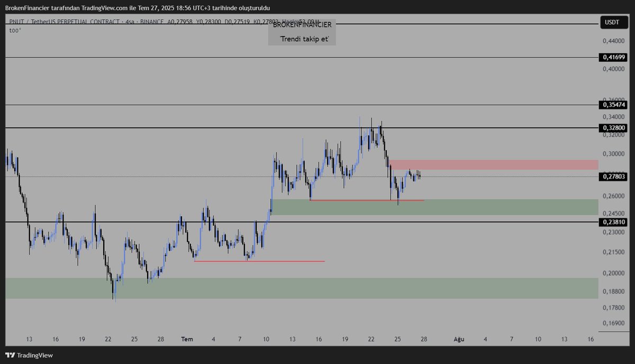Screen dimensions: 635x364
Task: Click the 0,26000 price axis tick
Action: coord(614,196)
